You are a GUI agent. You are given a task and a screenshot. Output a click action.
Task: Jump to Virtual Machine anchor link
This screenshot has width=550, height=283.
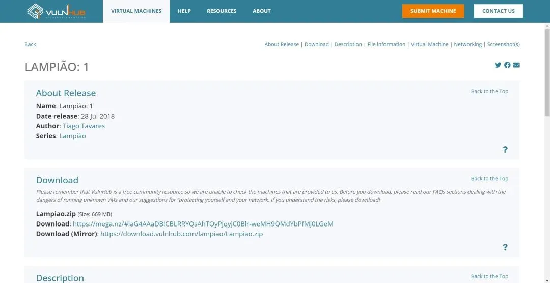430,44
